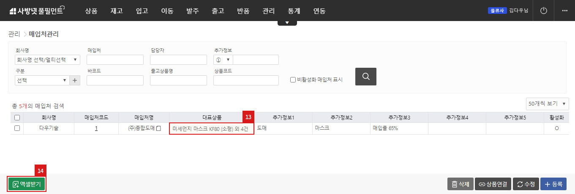Screen dimensions: 575x194
Task: Open the 회사명 선택/멀티선택 dropdown
Action: click(x=47, y=60)
